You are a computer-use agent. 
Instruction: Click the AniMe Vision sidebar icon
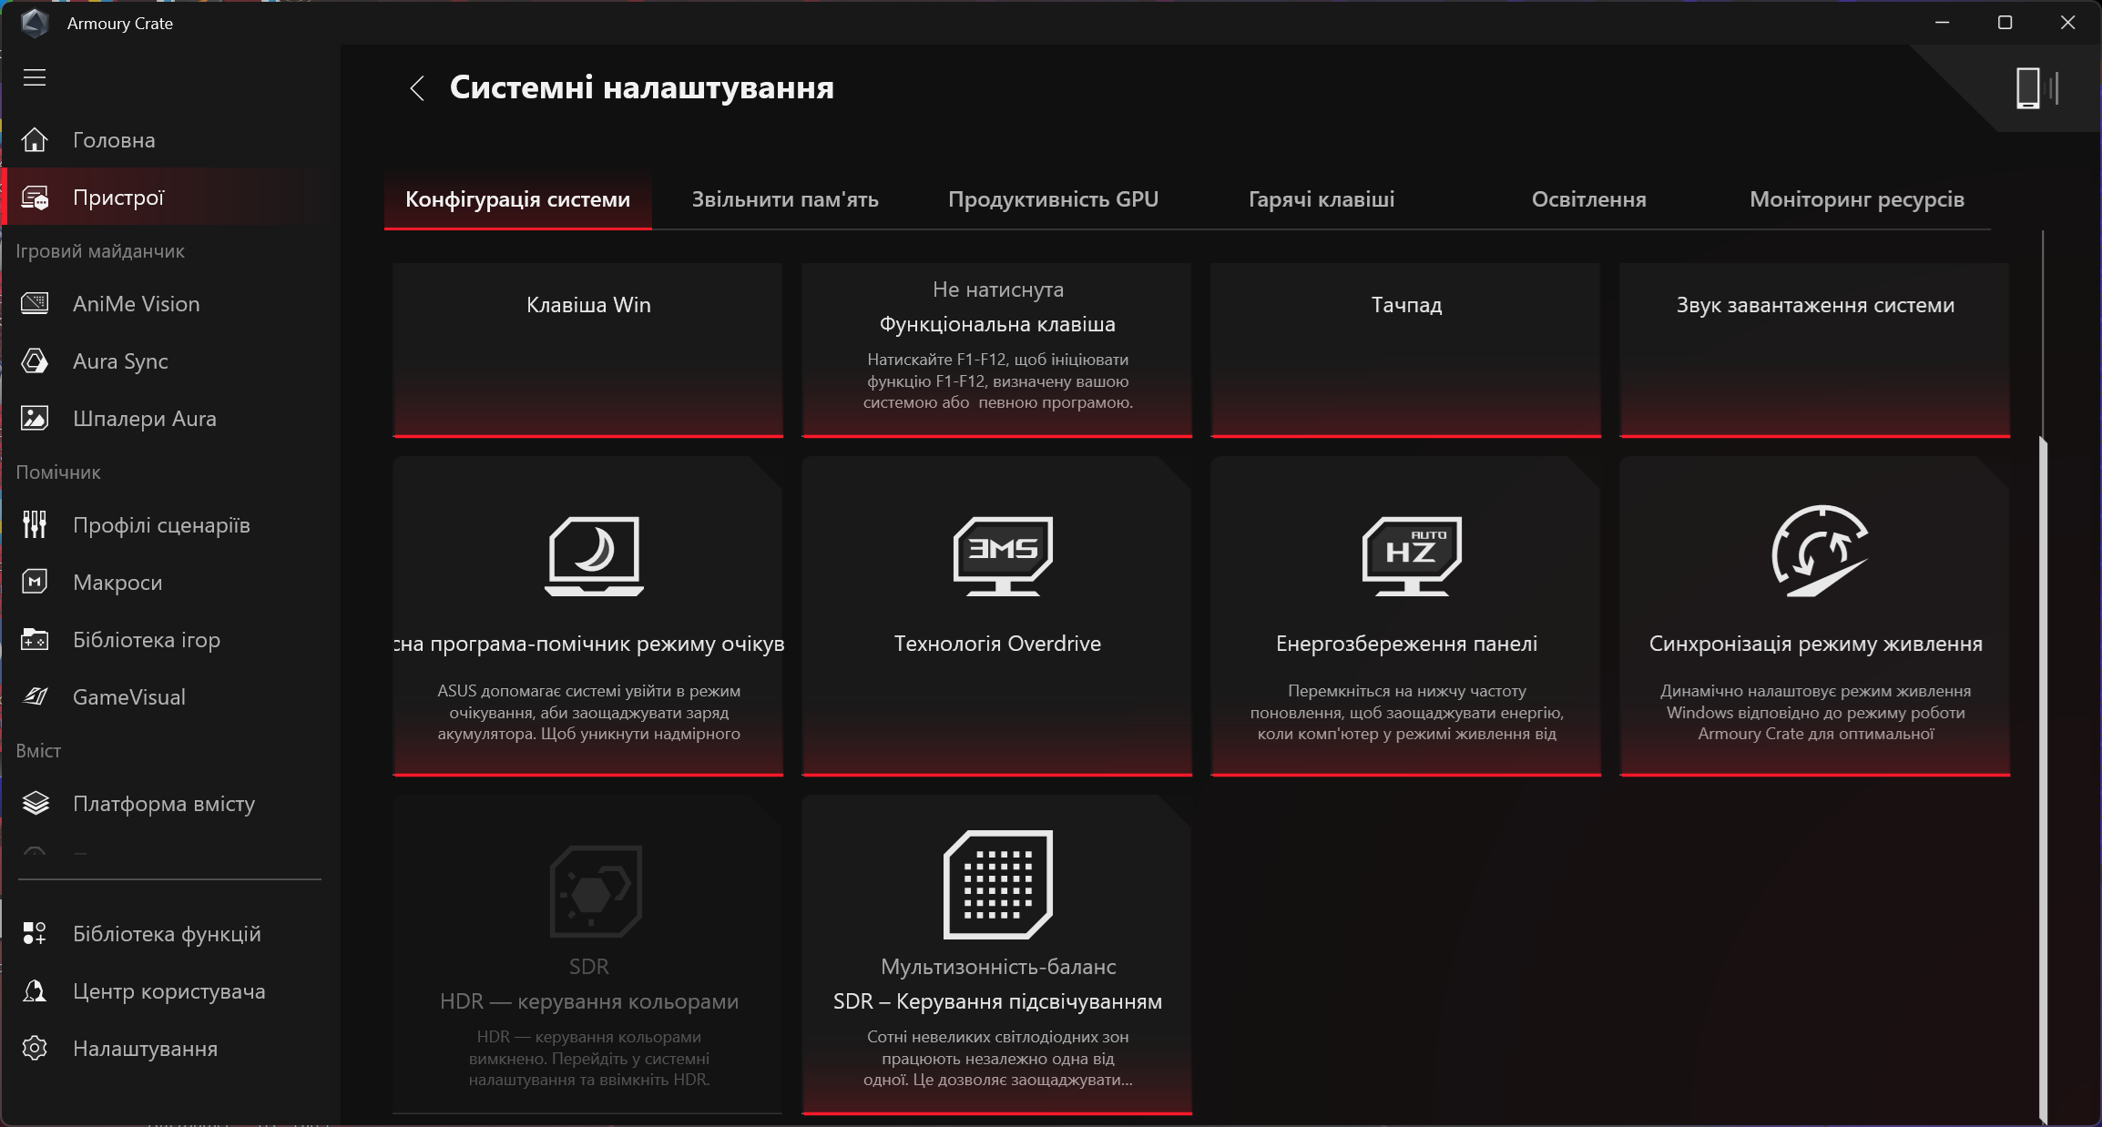coord(35,304)
